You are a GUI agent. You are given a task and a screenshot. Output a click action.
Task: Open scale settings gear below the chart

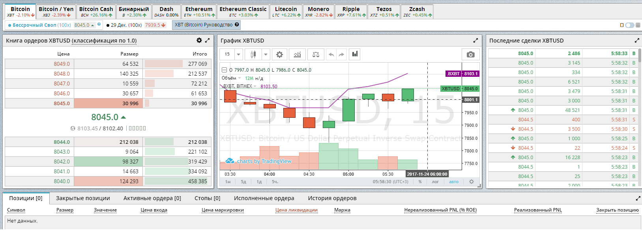[471, 182]
